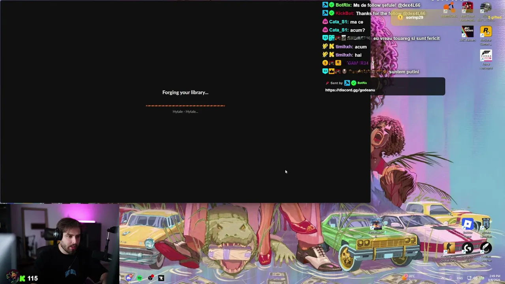Image resolution: width=505 pixels, height=284 pixels.
Task: Open the 2:49 PM clock and calendar
Action: [x=495, y=278]
